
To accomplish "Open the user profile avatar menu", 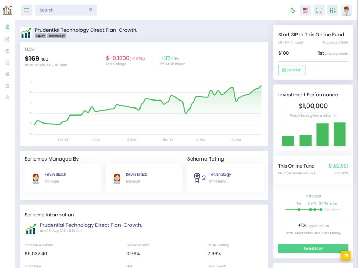I will click(x=346, y=10).
